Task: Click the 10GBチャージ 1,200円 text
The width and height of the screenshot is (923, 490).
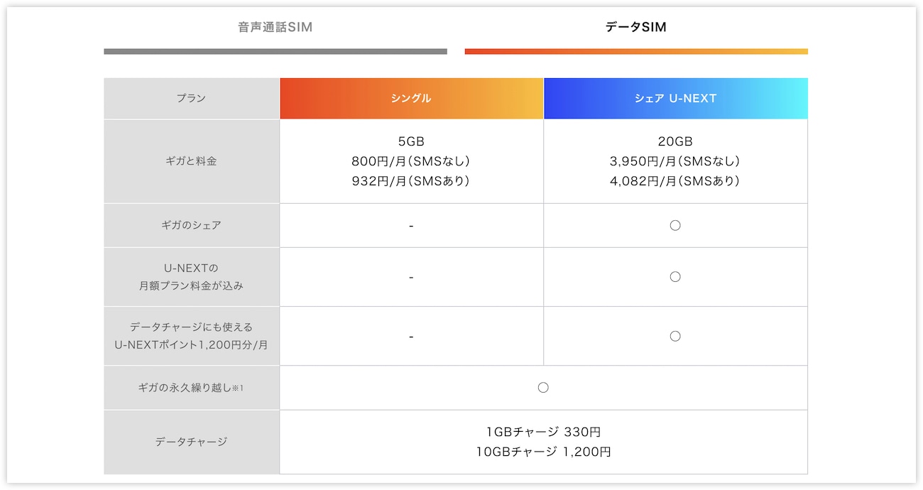Action: pyautogui.click(x=543, y=452)
